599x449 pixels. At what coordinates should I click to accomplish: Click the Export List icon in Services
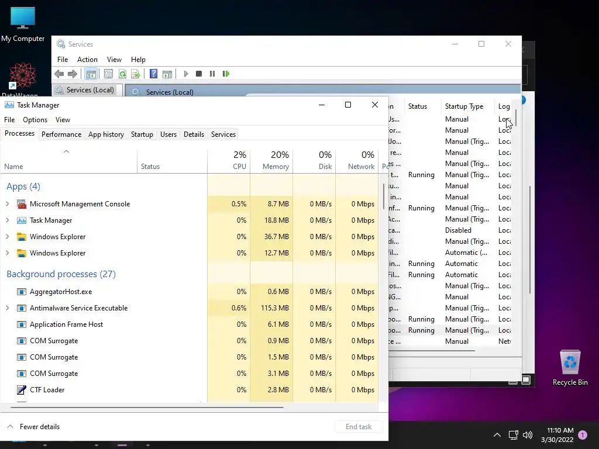pyautogui.click(x=136, y=74)
